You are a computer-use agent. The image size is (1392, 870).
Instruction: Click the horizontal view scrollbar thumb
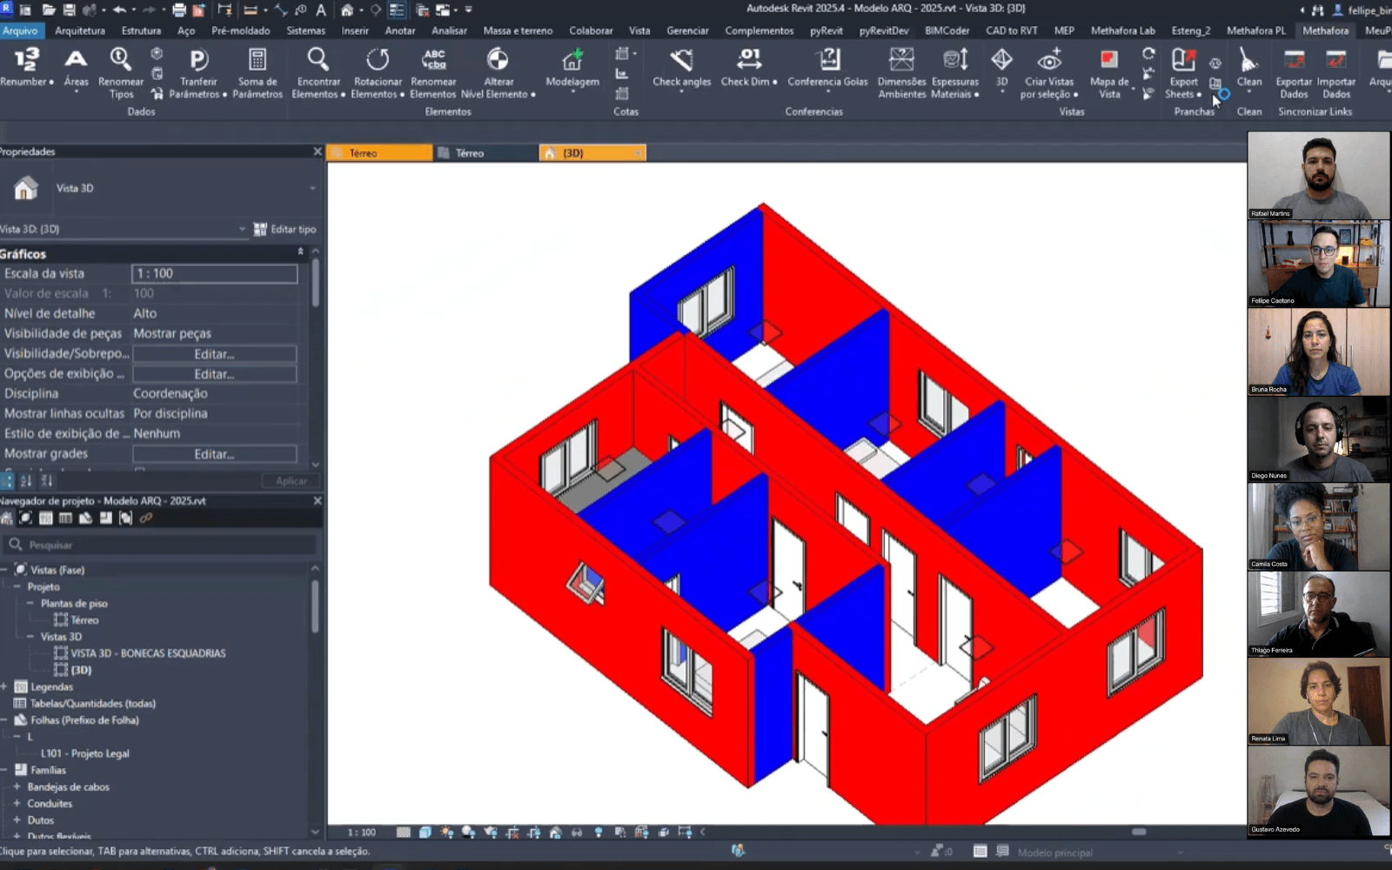point(1139,832)
